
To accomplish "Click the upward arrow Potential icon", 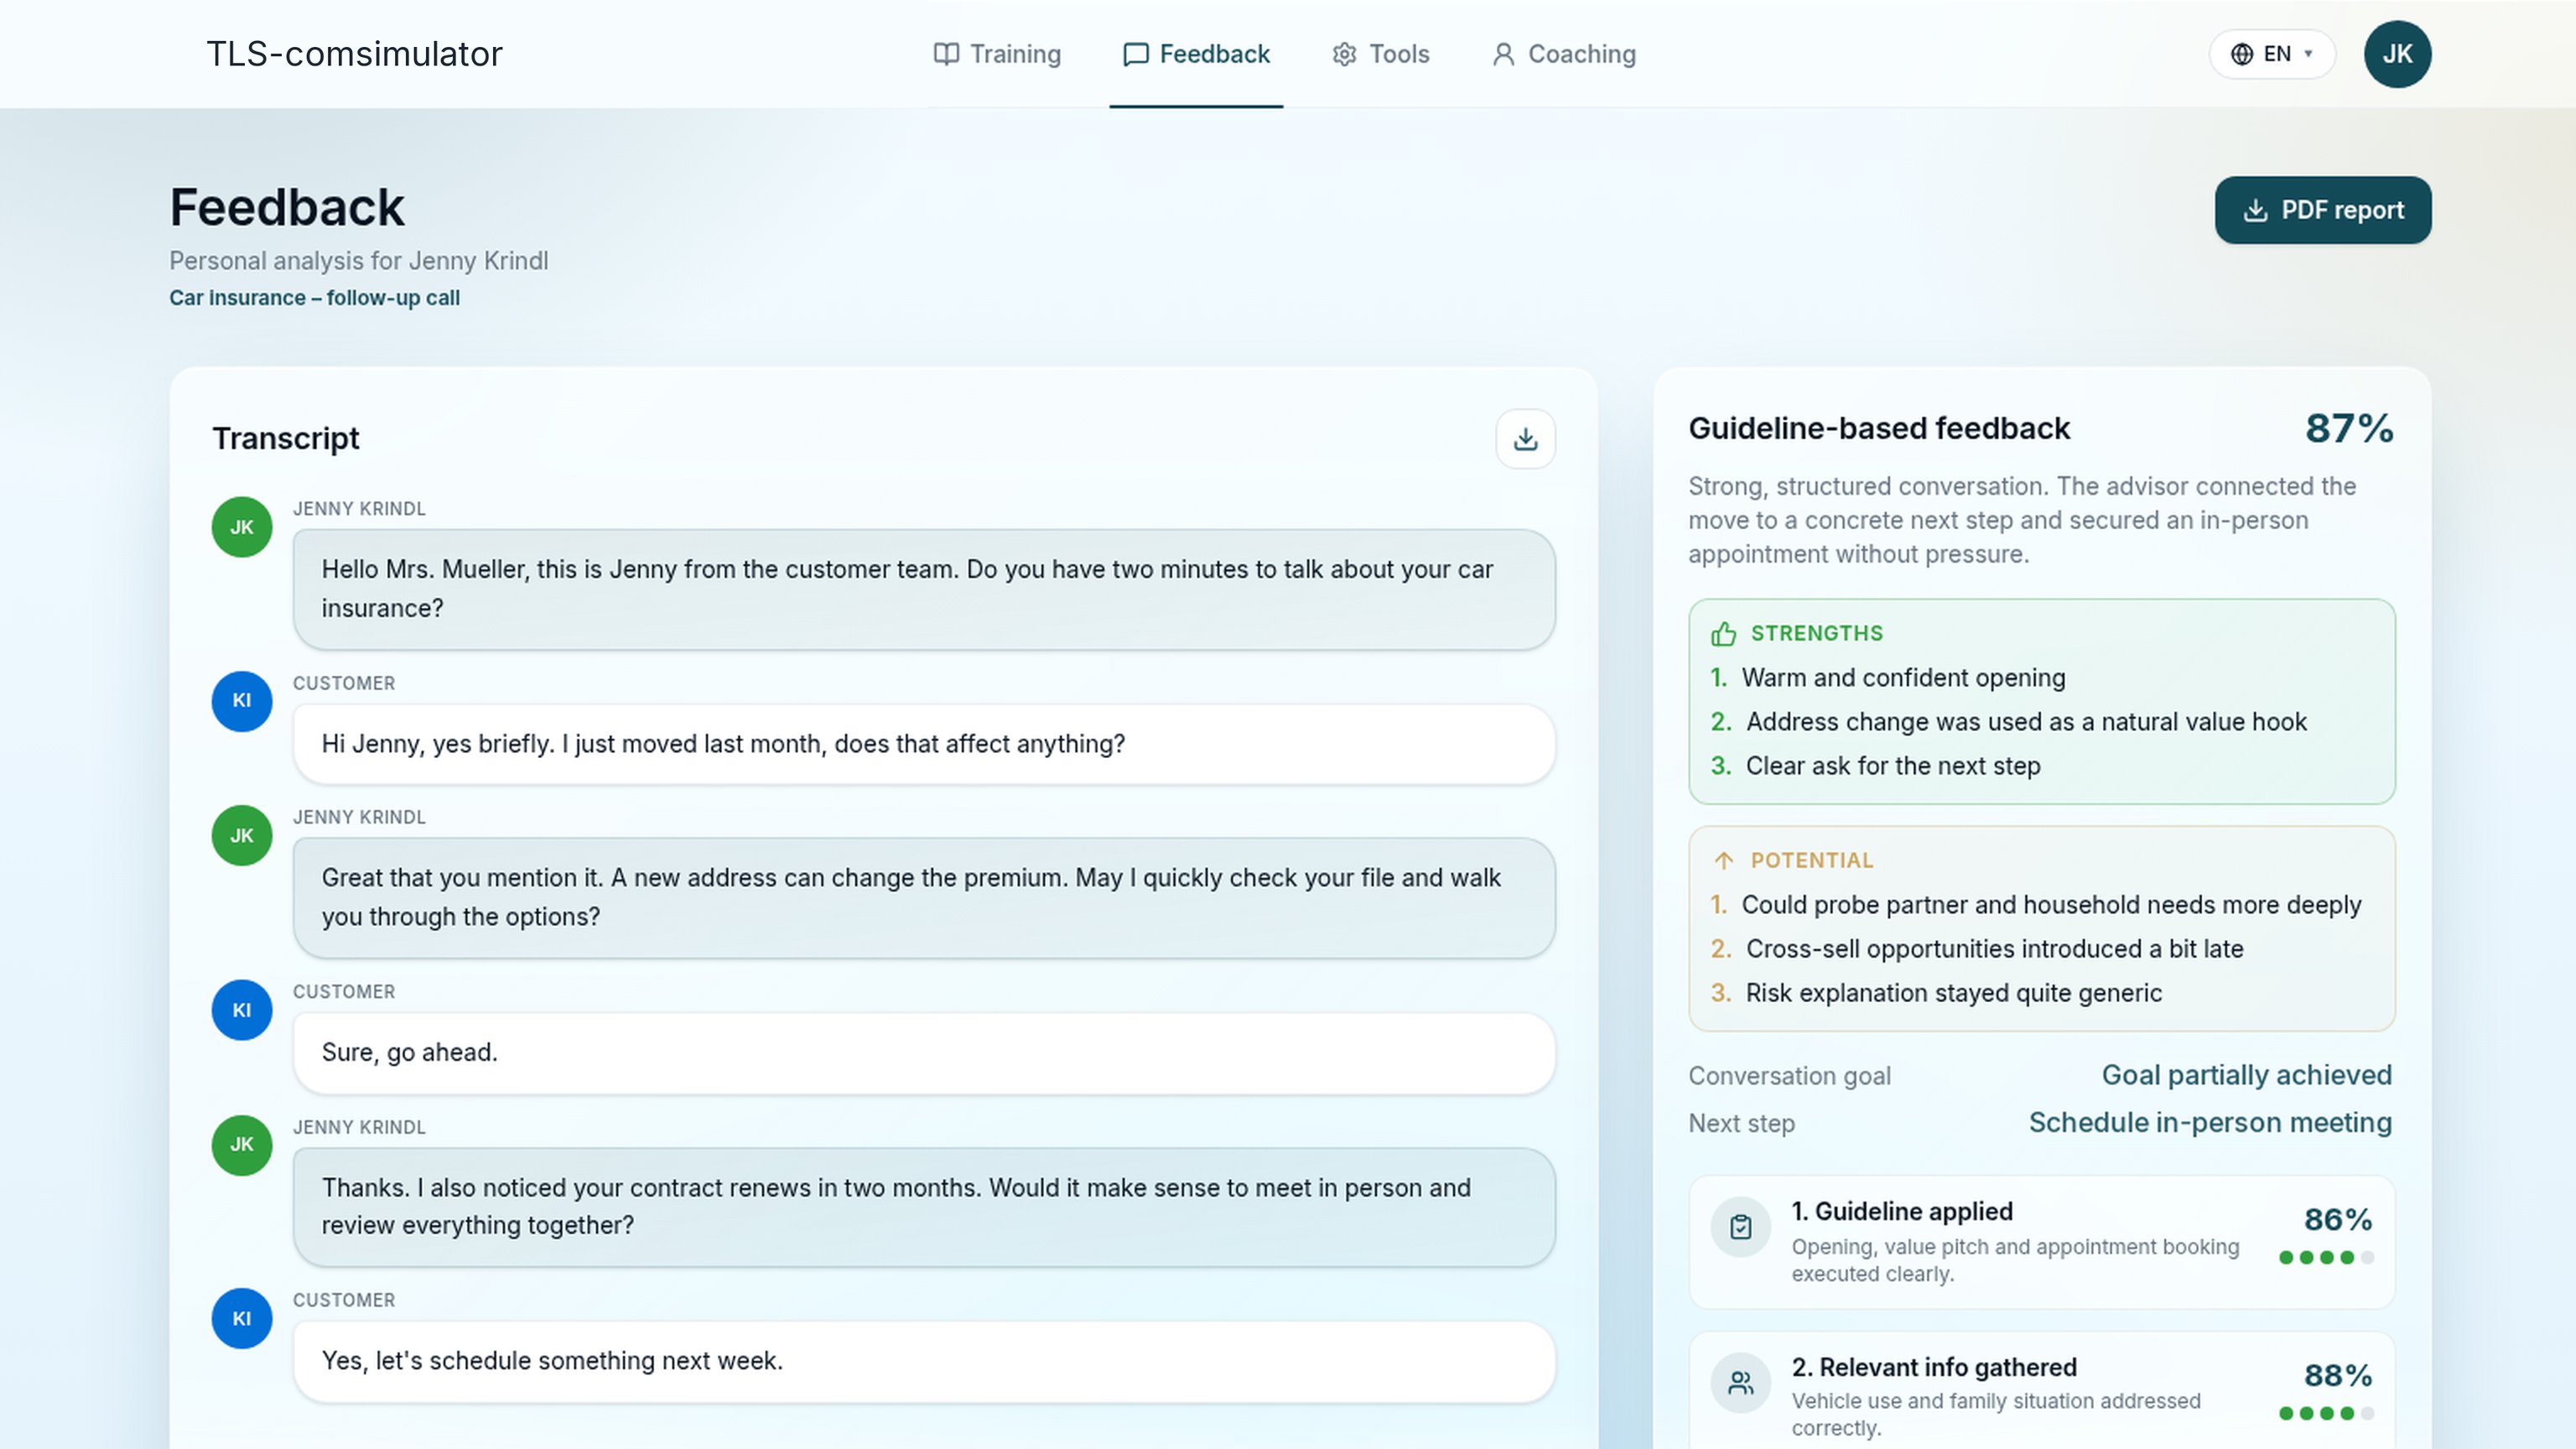I will click(1723, 861).
